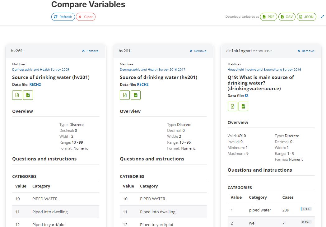Viewport: 326px width, 227px height.
Task: Open data file f2 link
Action: [x=246, y=96]
